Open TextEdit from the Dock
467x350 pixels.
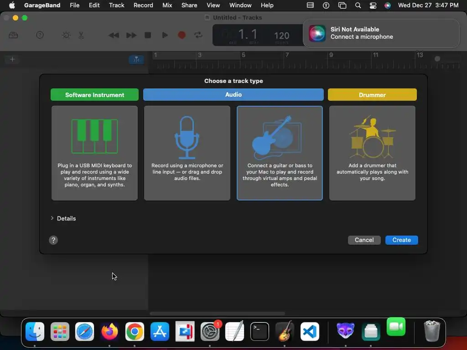click(x=235, y=331)
